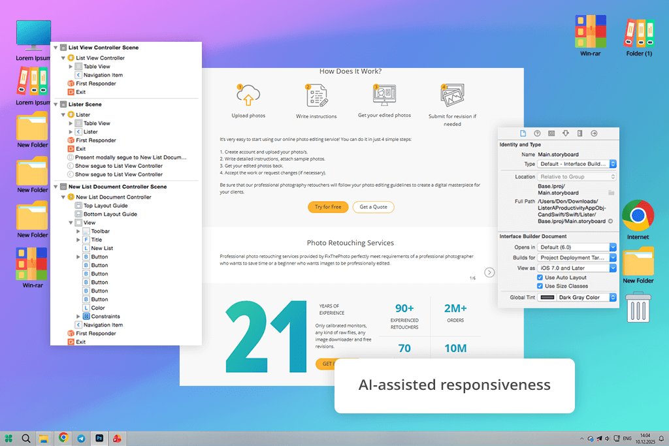Click the 90+ experienced retouchers figure
The image size is (669, 446).
point(404,308)
